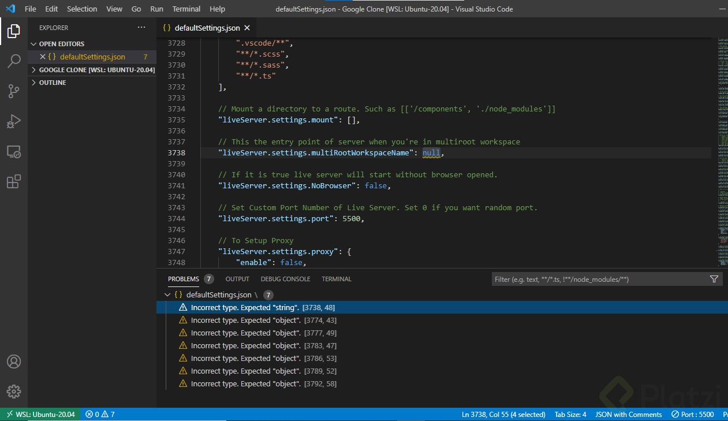
Task: Click the VS Code logo icon
Action: point(10,9)
